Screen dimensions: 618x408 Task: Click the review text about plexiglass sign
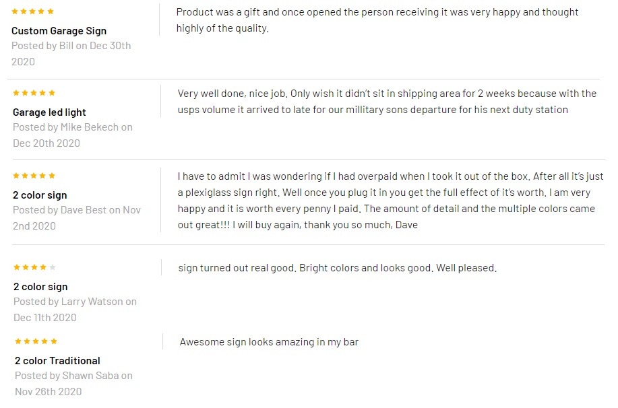coord(390,201)
